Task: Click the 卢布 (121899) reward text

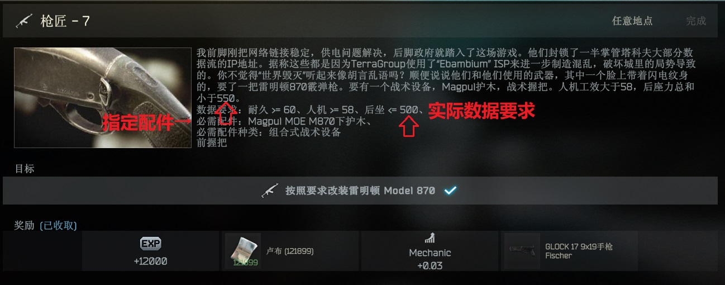Action: 290,251
